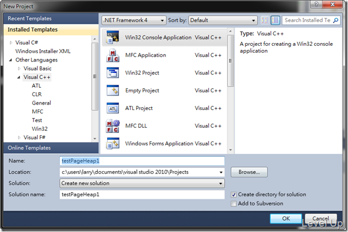This screenshot has width=348, height=232.
Task: Select the Empty Project label
Action: (x=142, y=91)
